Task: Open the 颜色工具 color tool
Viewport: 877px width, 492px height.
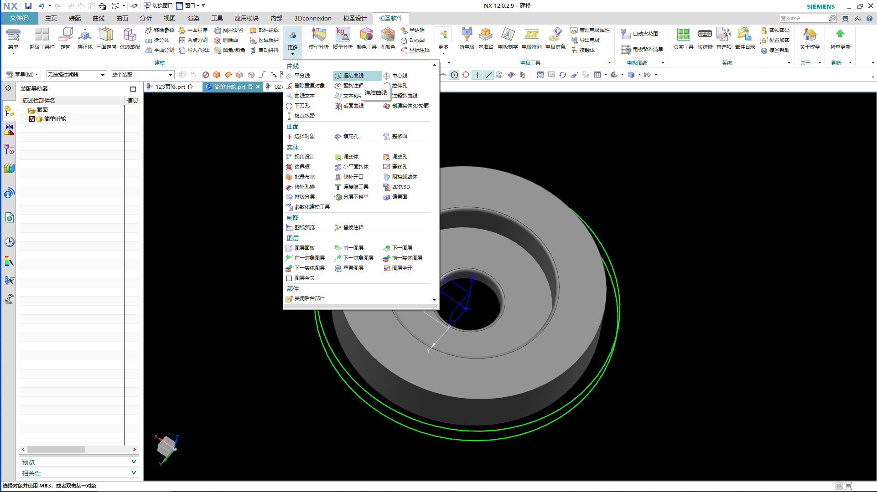Action: (366, 38)
